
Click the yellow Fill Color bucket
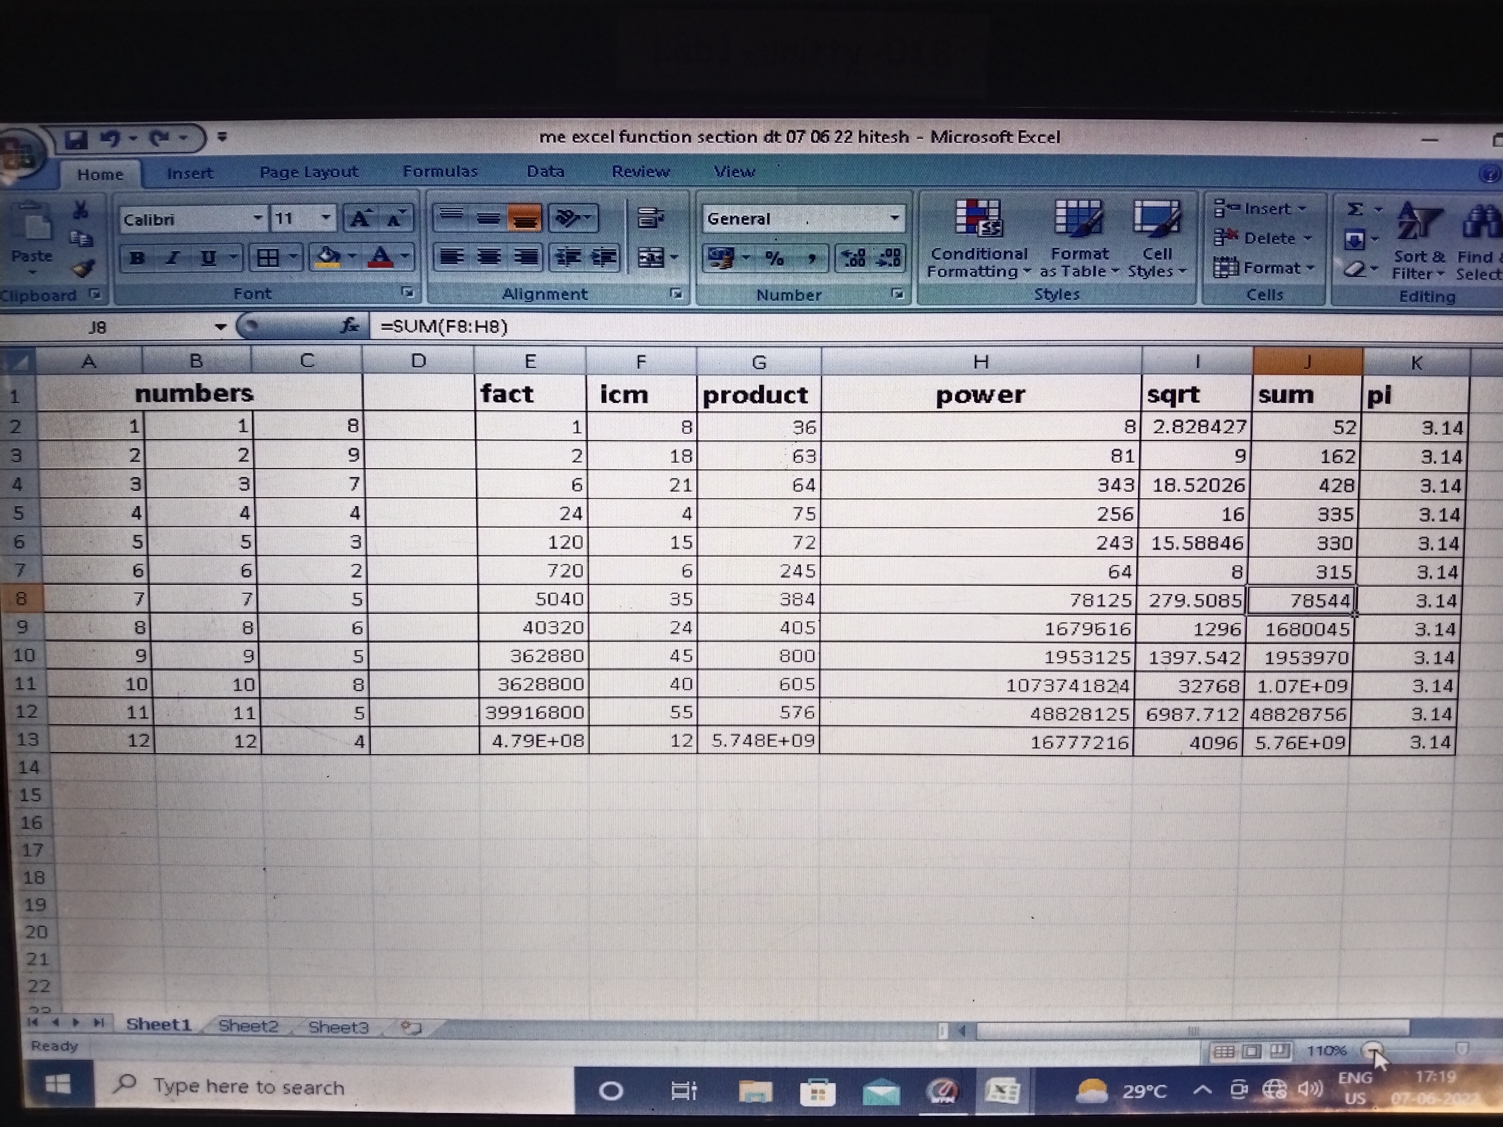[x=328, y=258]
